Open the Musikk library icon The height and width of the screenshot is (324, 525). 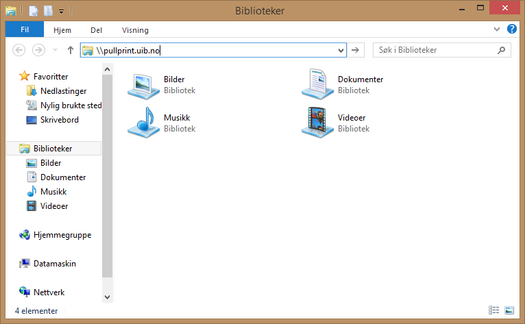pyautogui.click(x=143, y=123)
